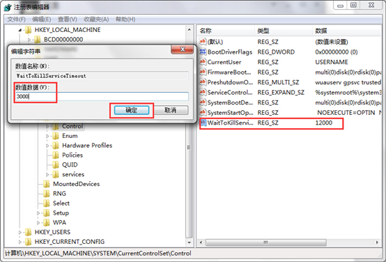Expand the Control key arrow

[47, 127]
